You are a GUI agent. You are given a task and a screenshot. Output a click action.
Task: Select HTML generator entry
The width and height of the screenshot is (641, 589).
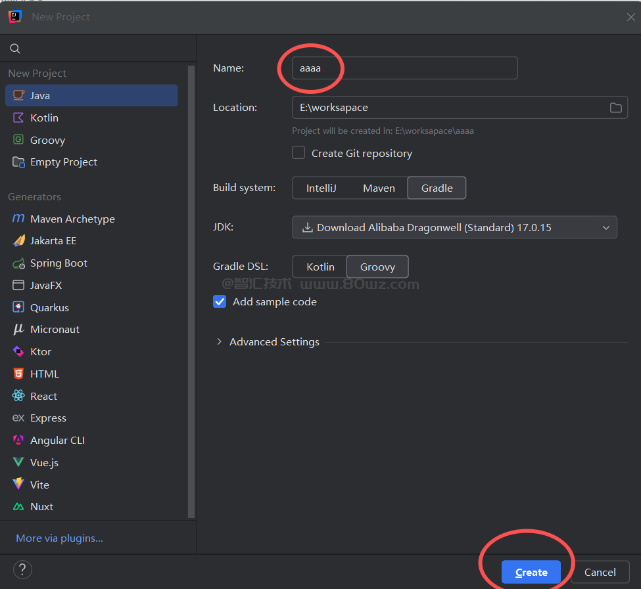91,374
